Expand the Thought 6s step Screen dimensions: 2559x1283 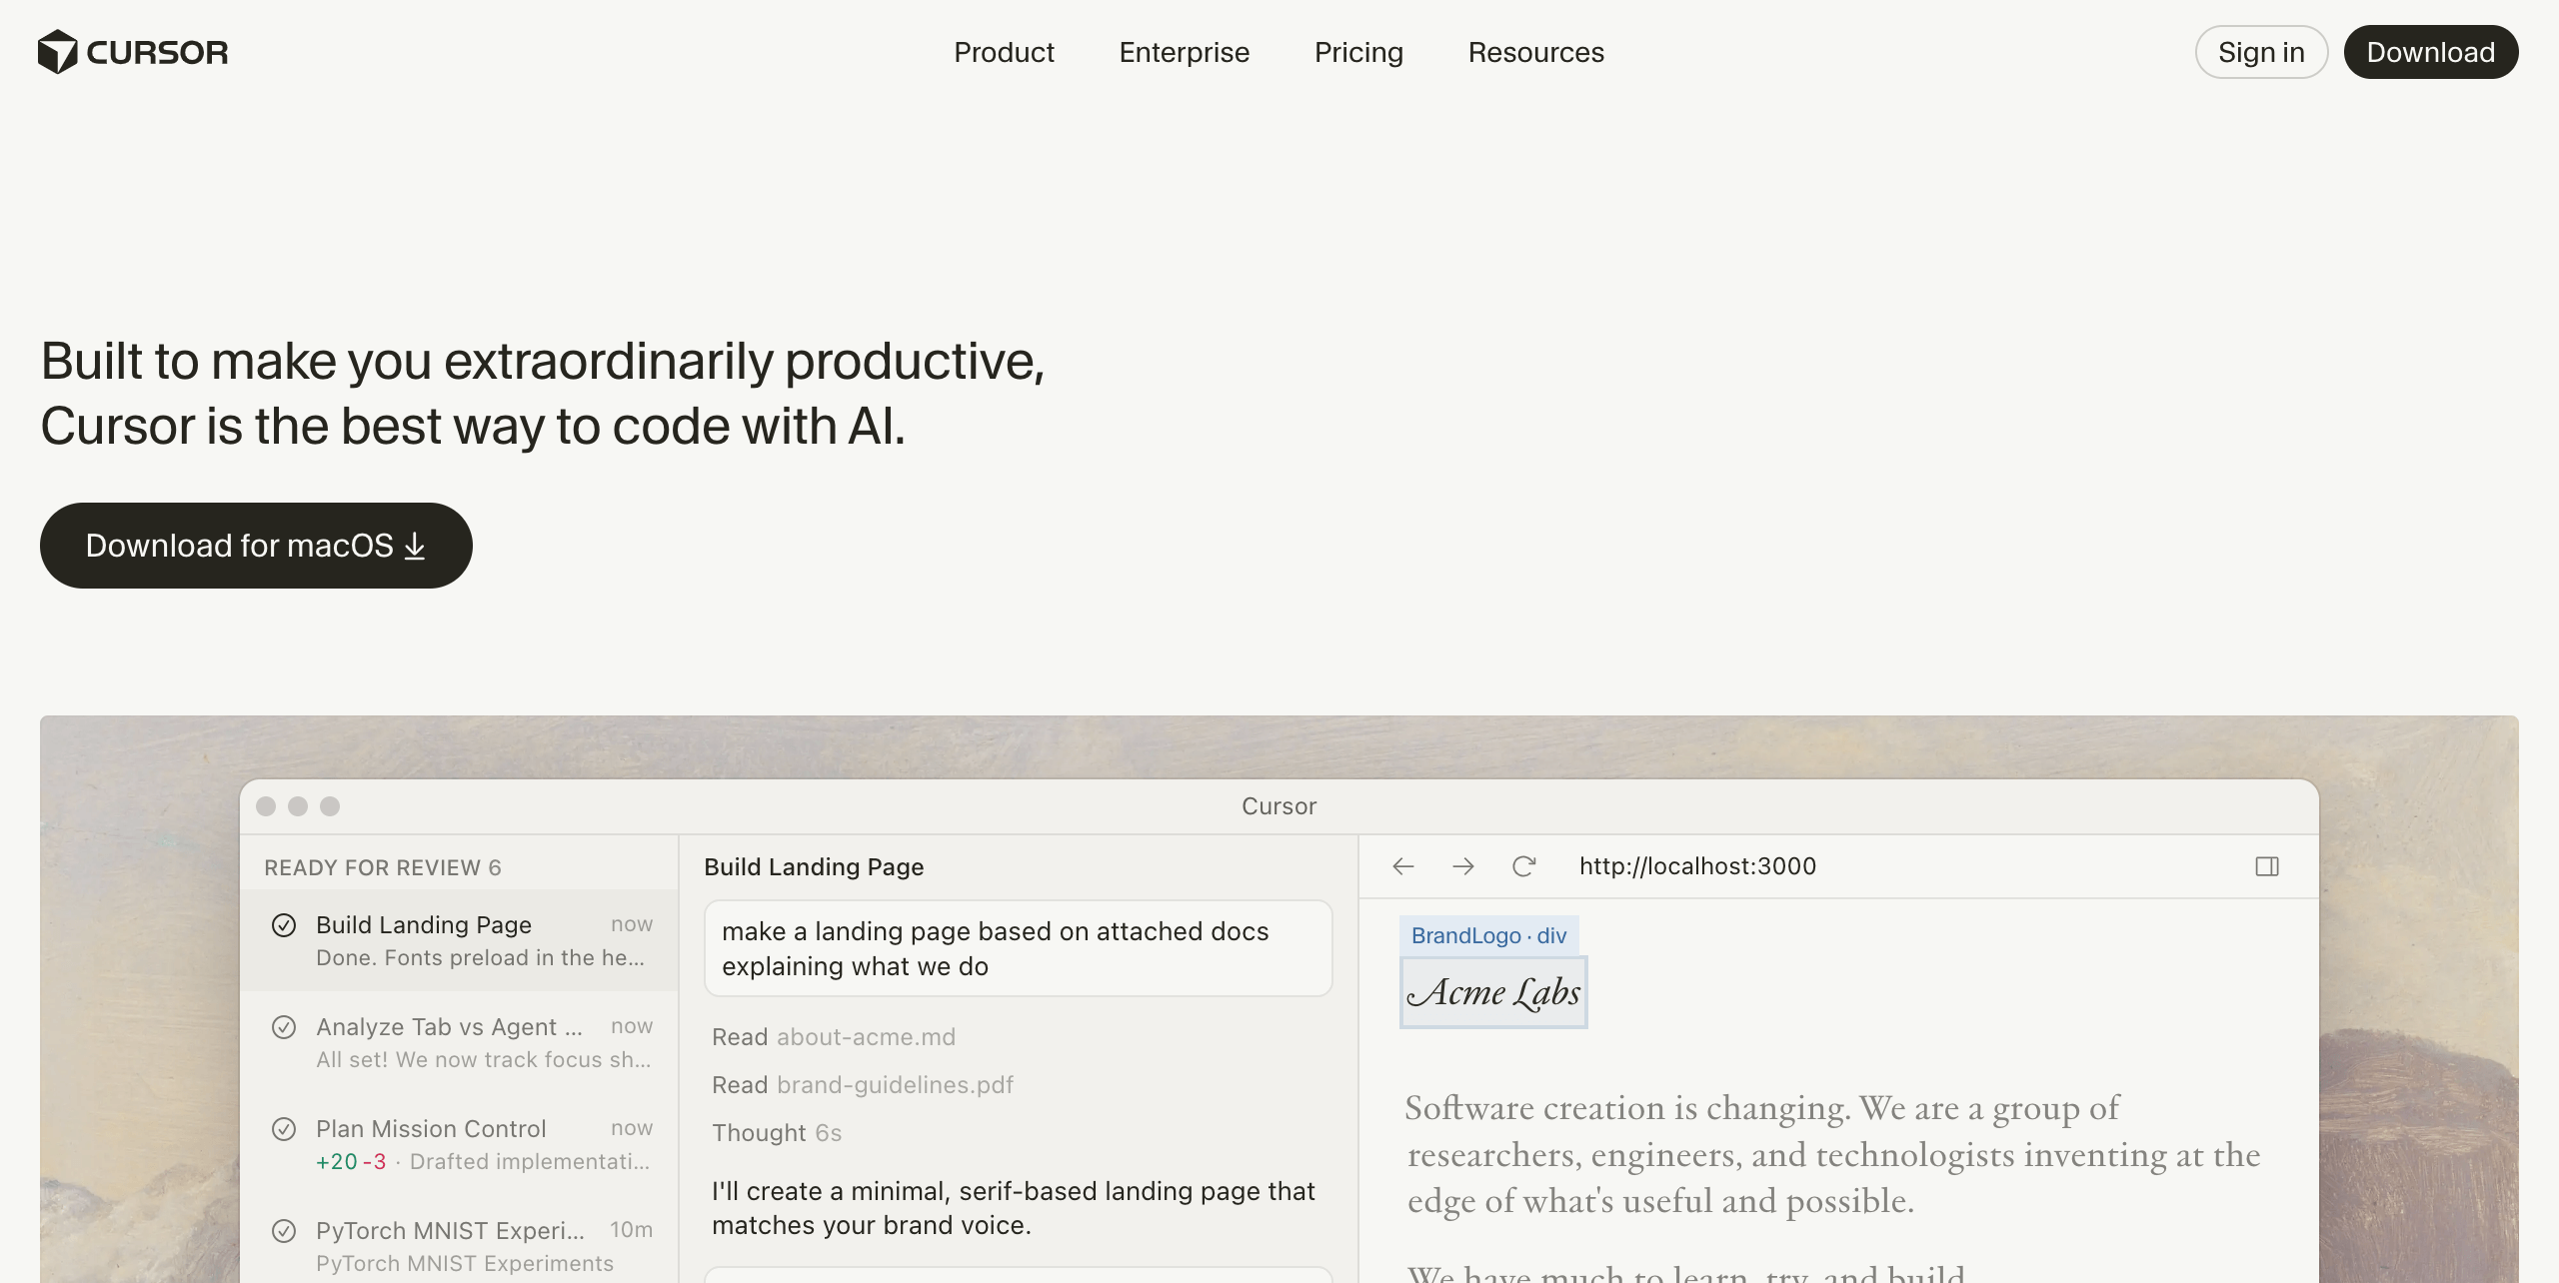click(776, 1133)
